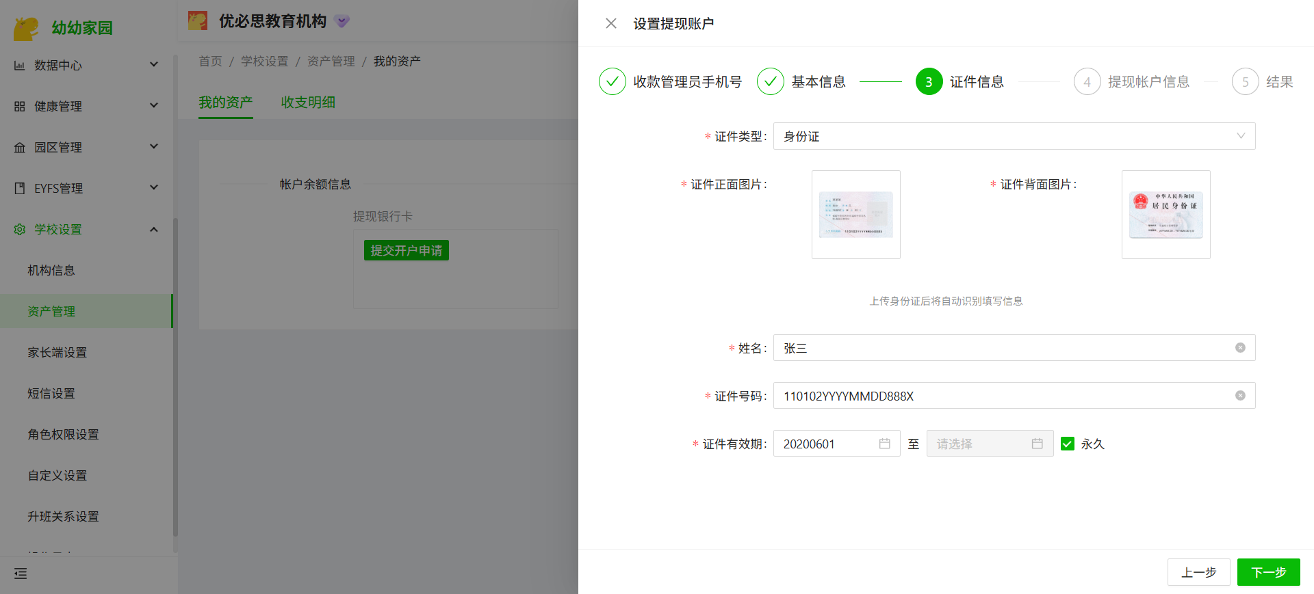Click step 3 circle 证件信息

pyautogui.click(x=929, y=81)
